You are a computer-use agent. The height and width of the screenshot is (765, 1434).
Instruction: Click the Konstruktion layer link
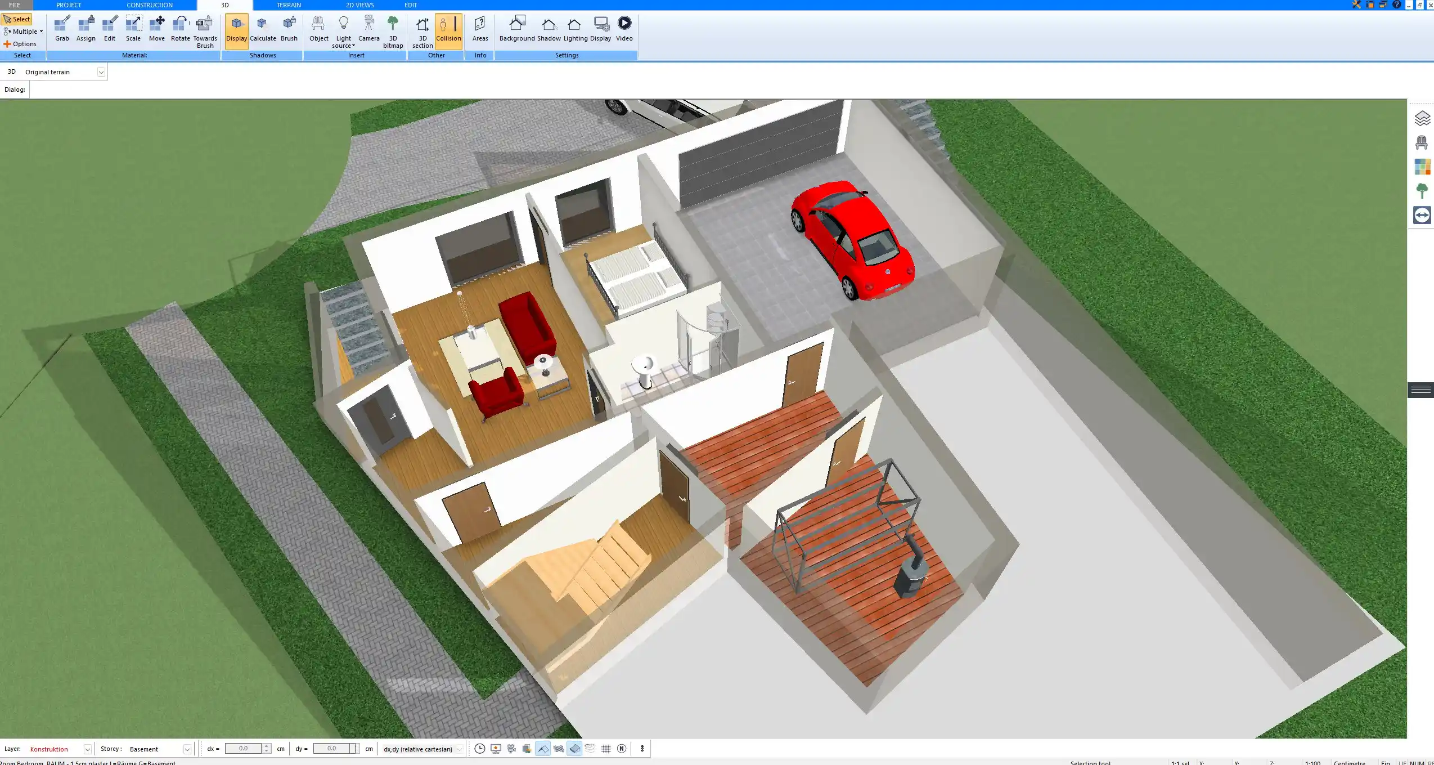coord(50,749)
